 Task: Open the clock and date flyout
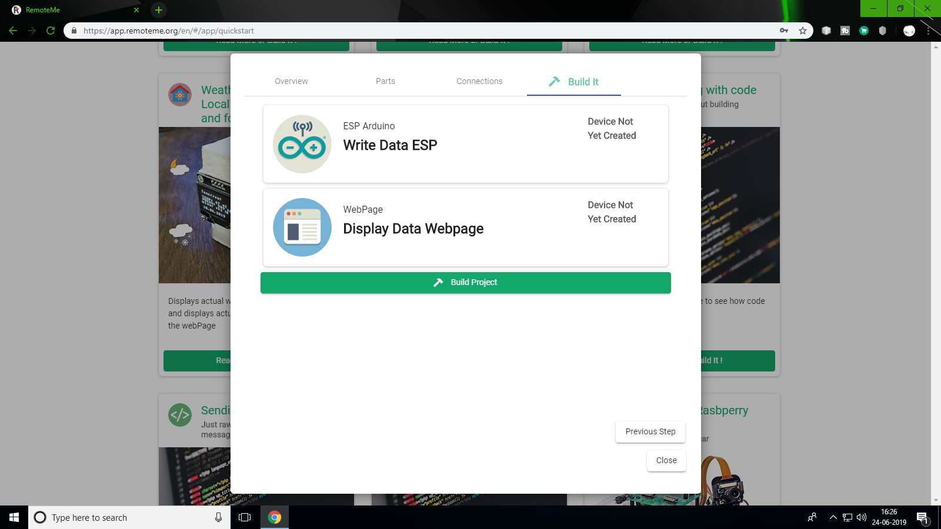[889, 517]
